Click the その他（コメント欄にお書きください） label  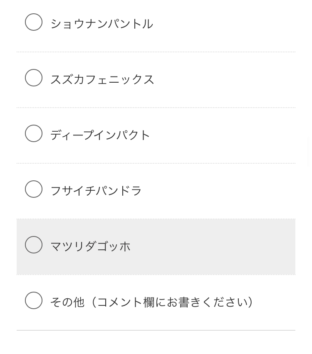[x=152, y=302]
